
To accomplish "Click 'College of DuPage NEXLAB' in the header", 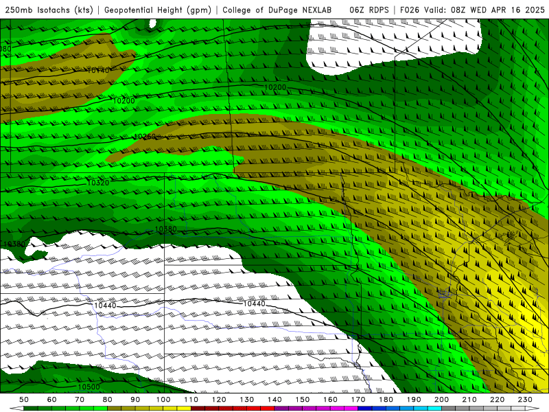I will 277,10.
